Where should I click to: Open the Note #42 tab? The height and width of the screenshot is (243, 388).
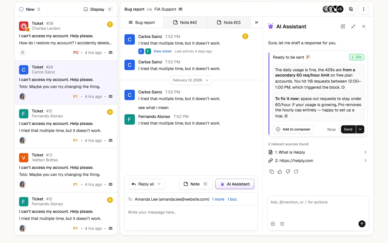185,22
